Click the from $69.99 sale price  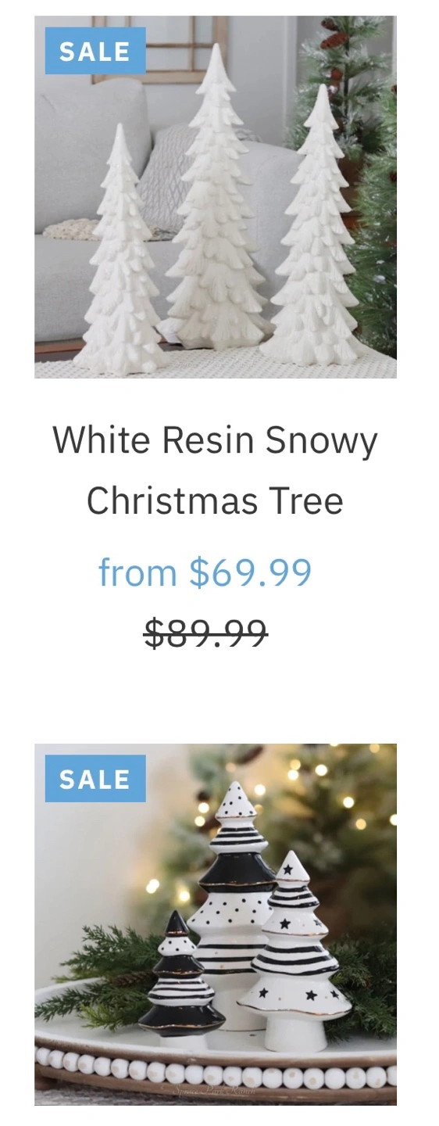[x=205, y=572]
